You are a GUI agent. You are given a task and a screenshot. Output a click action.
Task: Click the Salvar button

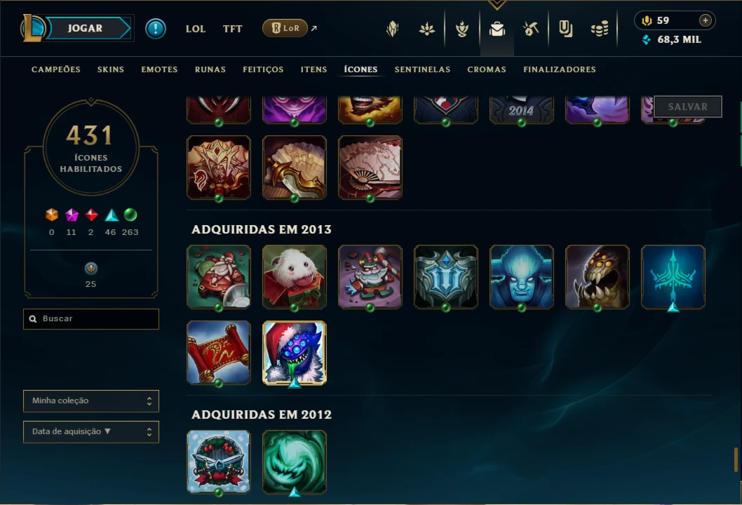click(687, 107)
